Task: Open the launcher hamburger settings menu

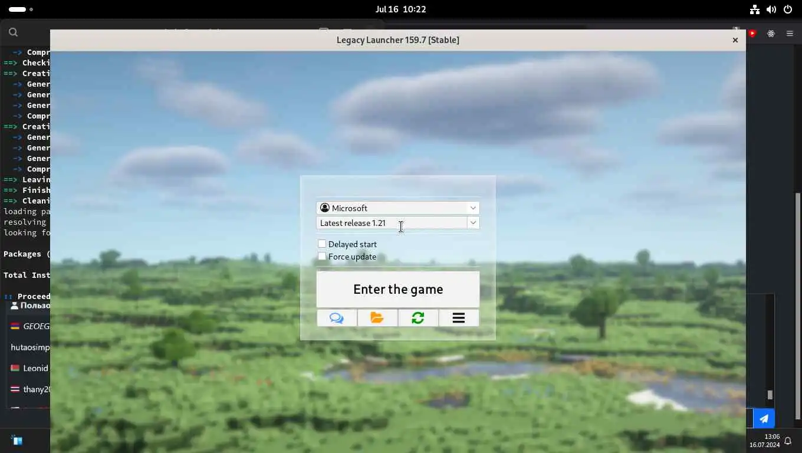Action: tap(458, 318)
